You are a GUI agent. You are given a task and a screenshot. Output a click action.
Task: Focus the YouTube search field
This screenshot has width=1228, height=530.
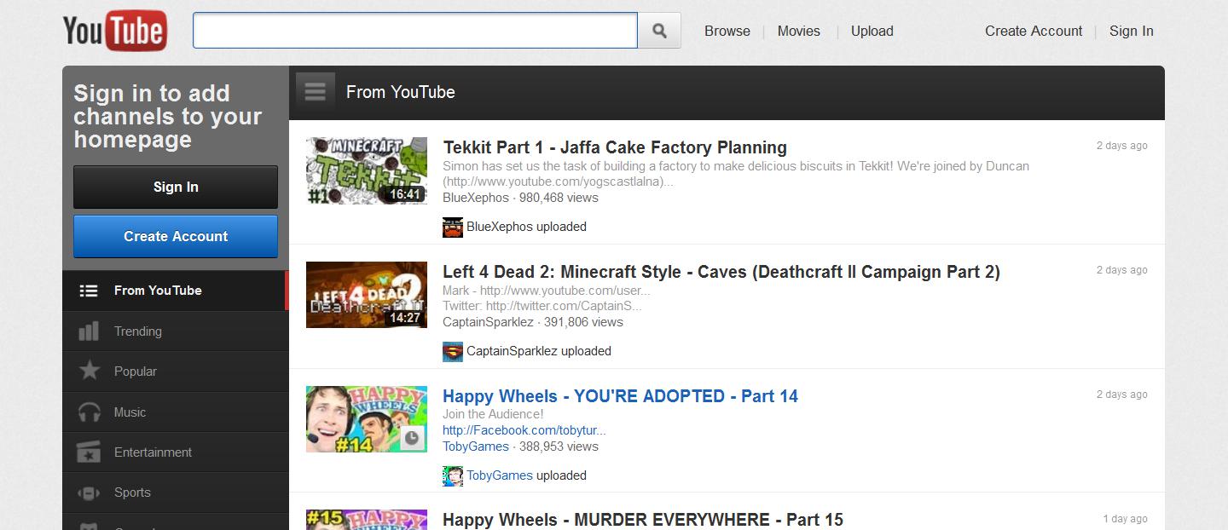(415, 31)
